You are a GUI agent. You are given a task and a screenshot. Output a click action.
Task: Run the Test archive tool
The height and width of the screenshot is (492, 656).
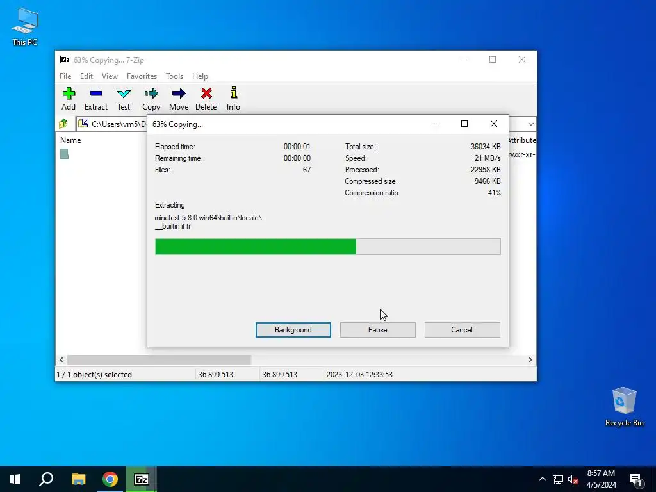tap(124, 99)
